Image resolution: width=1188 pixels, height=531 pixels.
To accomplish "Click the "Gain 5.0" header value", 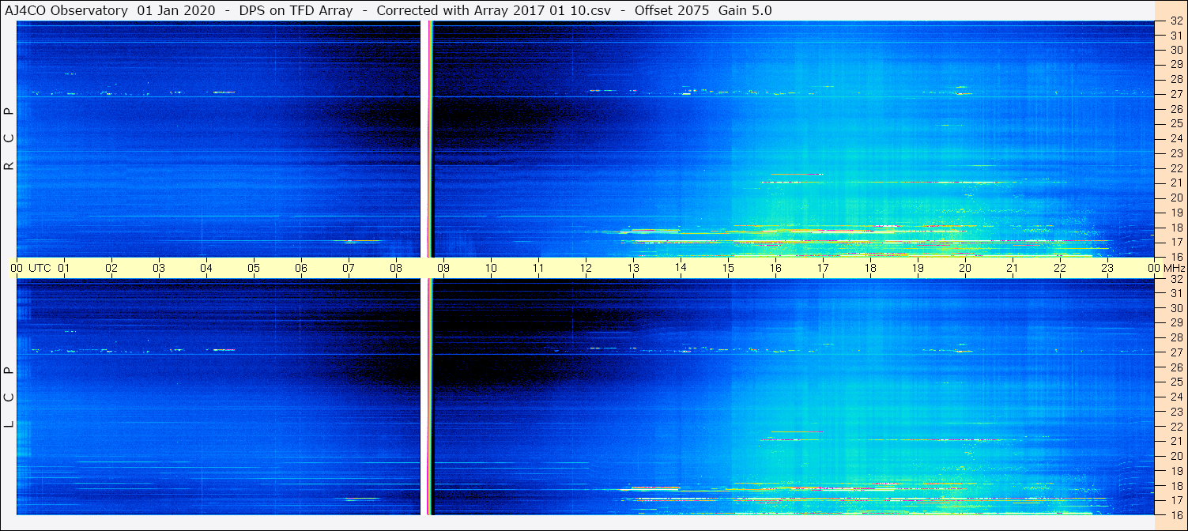I will pos(745,10).
